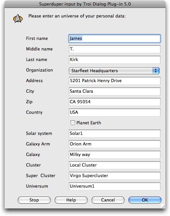The height and width of the screenshot is (216, 170).
Task: Click the 'Please enter an universe' prompt text
Action: point(77,16)
